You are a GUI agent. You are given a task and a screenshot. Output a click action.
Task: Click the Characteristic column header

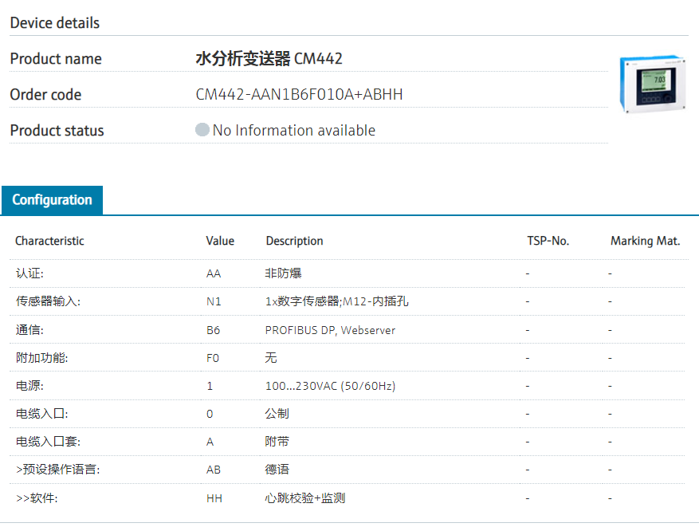(49, 241)
